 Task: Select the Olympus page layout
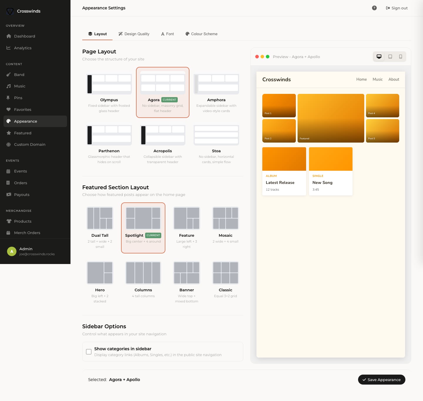tap(109, 92)
